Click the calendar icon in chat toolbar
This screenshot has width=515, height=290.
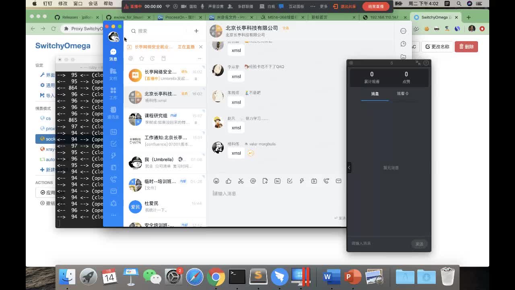(x=277, y=181)
